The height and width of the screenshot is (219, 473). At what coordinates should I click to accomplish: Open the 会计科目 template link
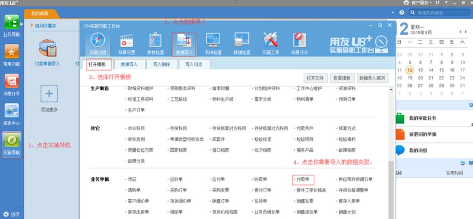point(136,128)
